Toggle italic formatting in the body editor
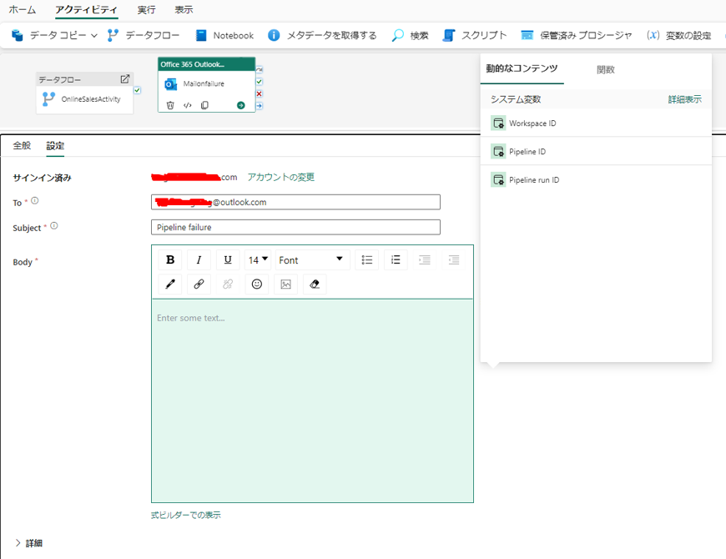The width and height of the screenshot is (726, 559). [x=199, y=259]
